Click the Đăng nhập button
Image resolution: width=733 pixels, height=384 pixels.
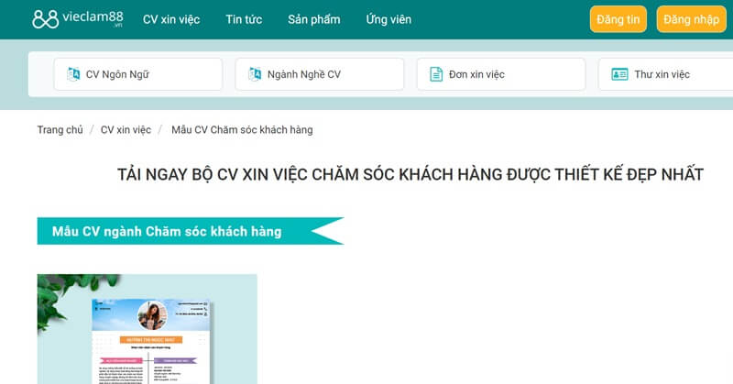(x=691, y=19)
